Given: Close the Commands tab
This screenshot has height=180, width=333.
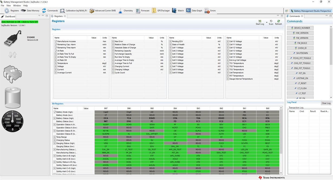Looking at the screenshot, I should click(x=302, y=16).
